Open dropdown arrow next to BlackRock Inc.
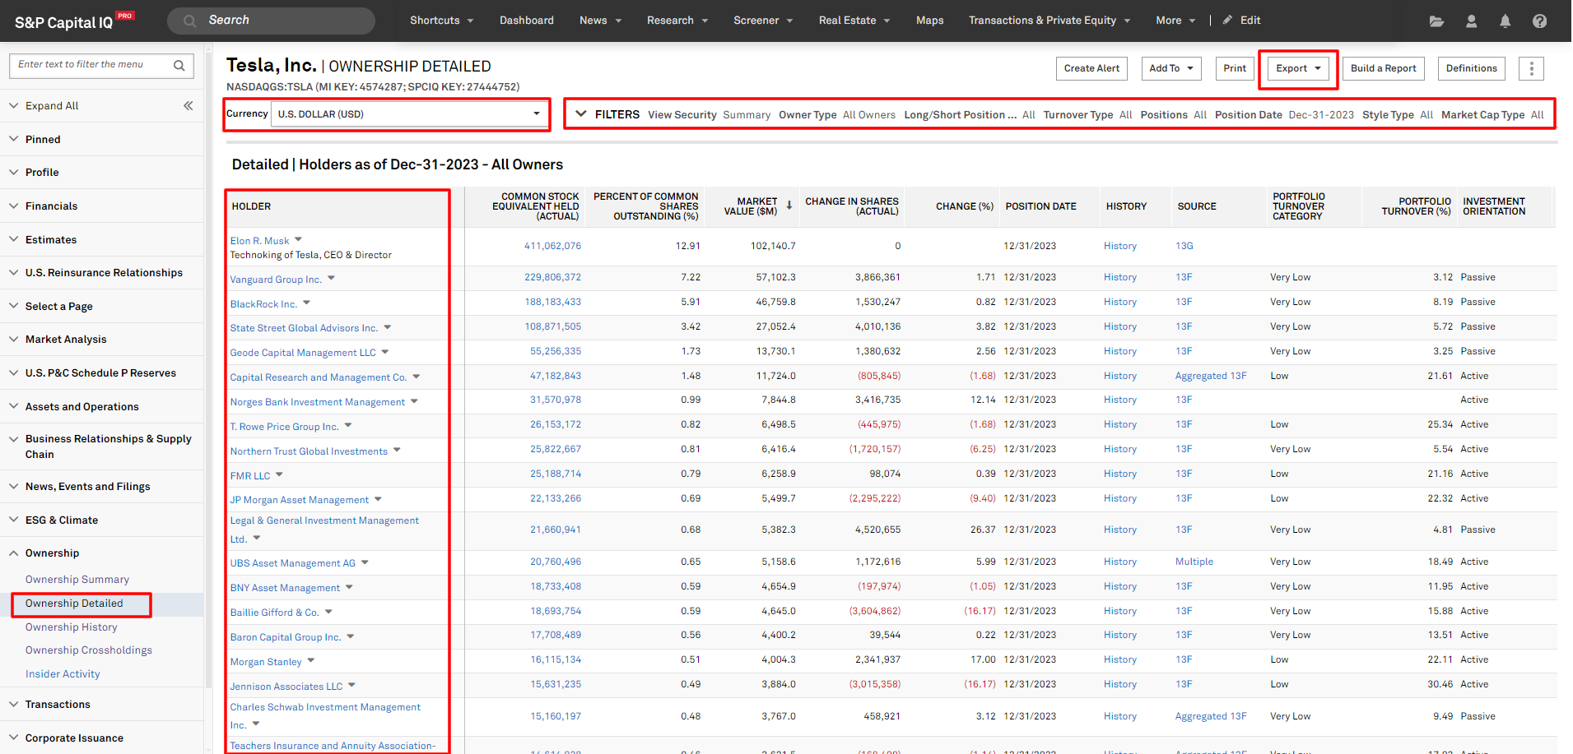The height and width of the screenshot is (754, 1573). pos(306,303)
